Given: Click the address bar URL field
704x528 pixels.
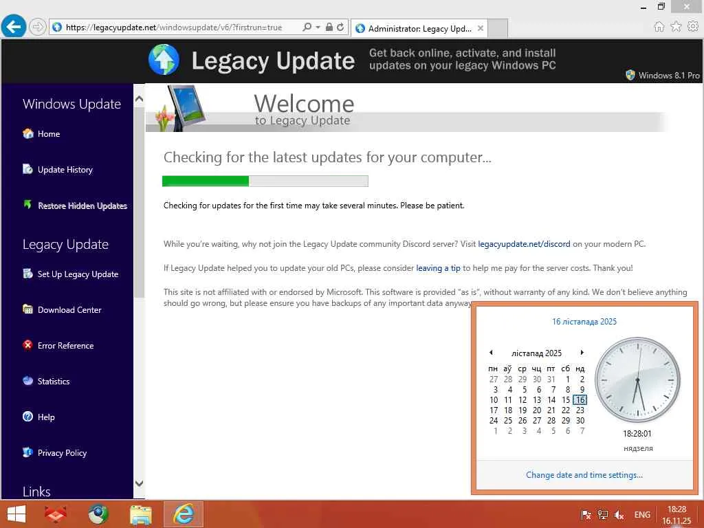Looking at the screenshot, I should tap(174, 27).
